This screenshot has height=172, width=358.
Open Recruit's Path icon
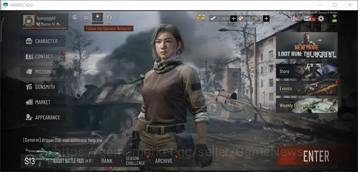[x=201, y=20]
